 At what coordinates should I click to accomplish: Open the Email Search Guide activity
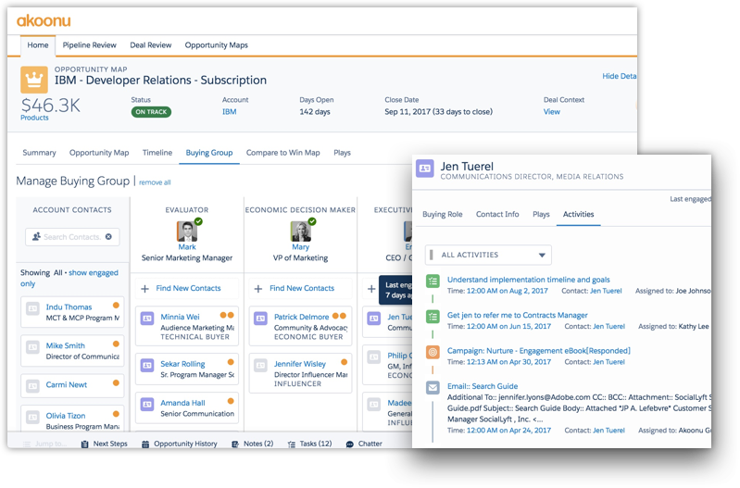[483, 386]
